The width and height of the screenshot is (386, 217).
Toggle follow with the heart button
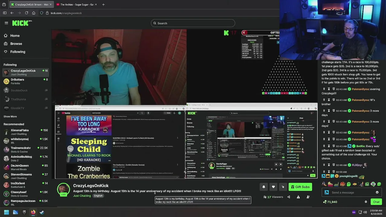273,187
